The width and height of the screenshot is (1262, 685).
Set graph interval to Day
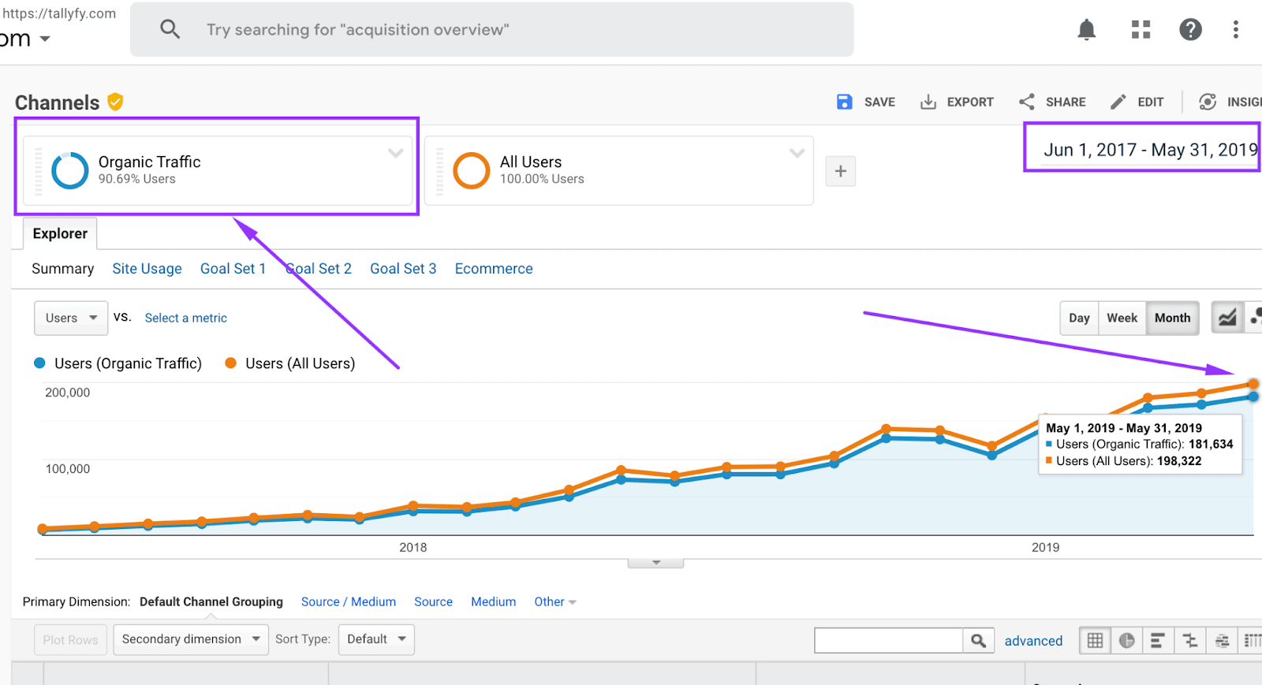[1079, 318]
